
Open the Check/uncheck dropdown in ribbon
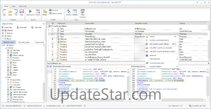coord(64,13)
